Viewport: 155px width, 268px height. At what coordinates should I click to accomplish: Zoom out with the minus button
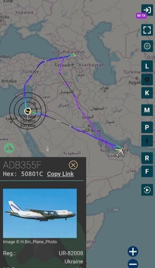click(x=133, y=264)
